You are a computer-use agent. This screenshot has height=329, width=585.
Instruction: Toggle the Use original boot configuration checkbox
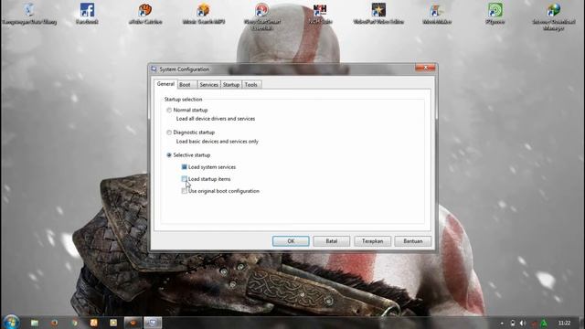184,191
